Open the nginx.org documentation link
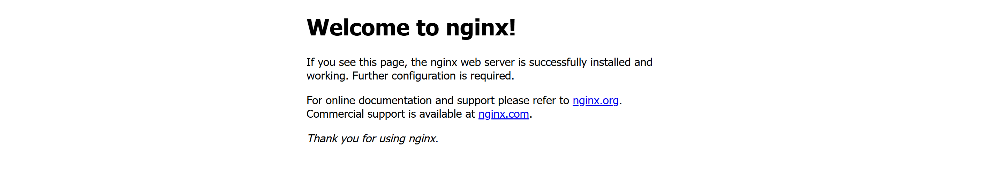 (x=595, y=100)
